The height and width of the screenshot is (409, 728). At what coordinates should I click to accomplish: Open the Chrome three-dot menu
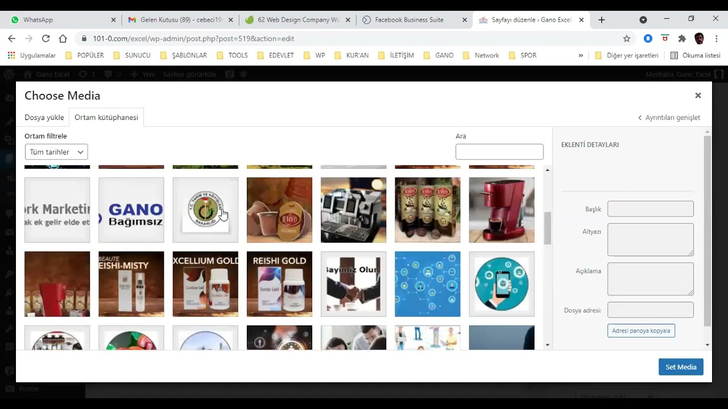point(717,39)
